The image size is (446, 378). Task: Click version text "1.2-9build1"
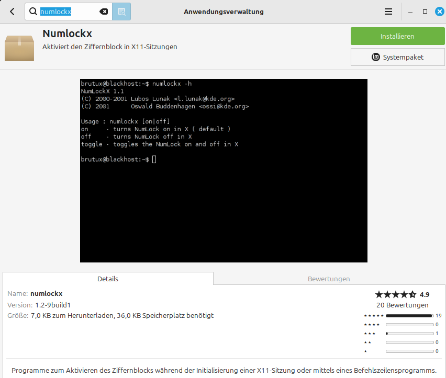click(53, 305)
